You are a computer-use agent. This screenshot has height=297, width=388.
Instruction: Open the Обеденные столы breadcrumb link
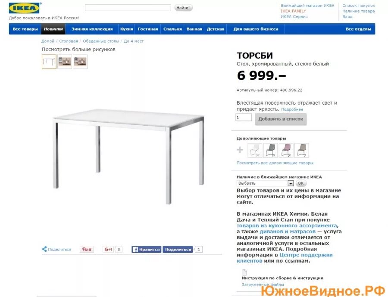(101, 41)
